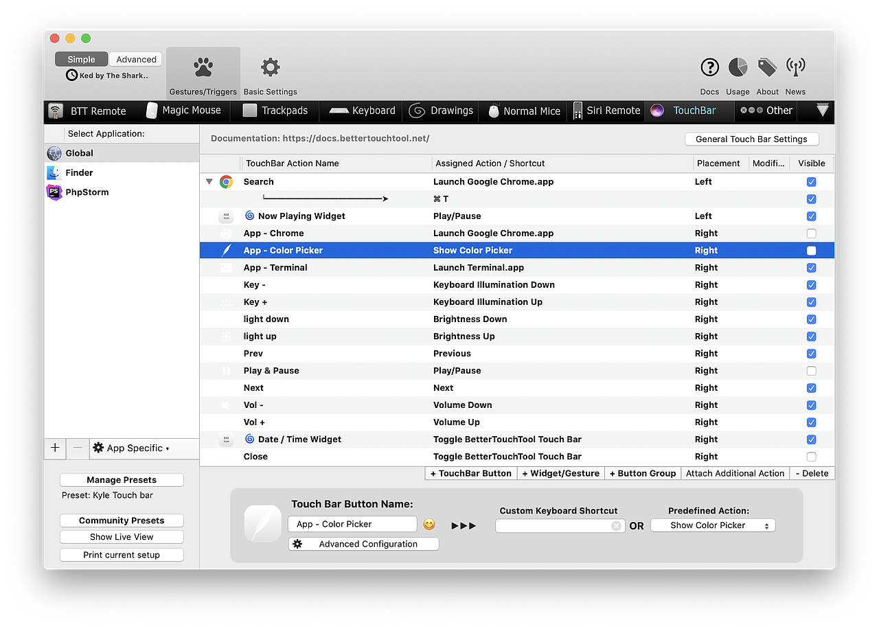The height and width of the screenshot is (627, 879).
Task: Click the Chrome icon in the Search row
Action: pos(226,182)
